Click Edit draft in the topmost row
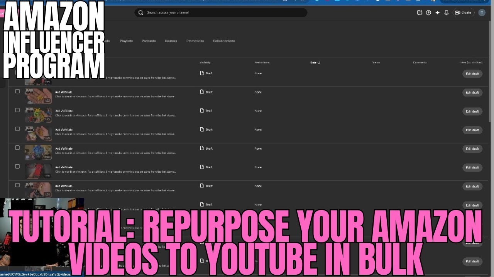This screenshot has width=494, height=277. [x=472, y=74]
